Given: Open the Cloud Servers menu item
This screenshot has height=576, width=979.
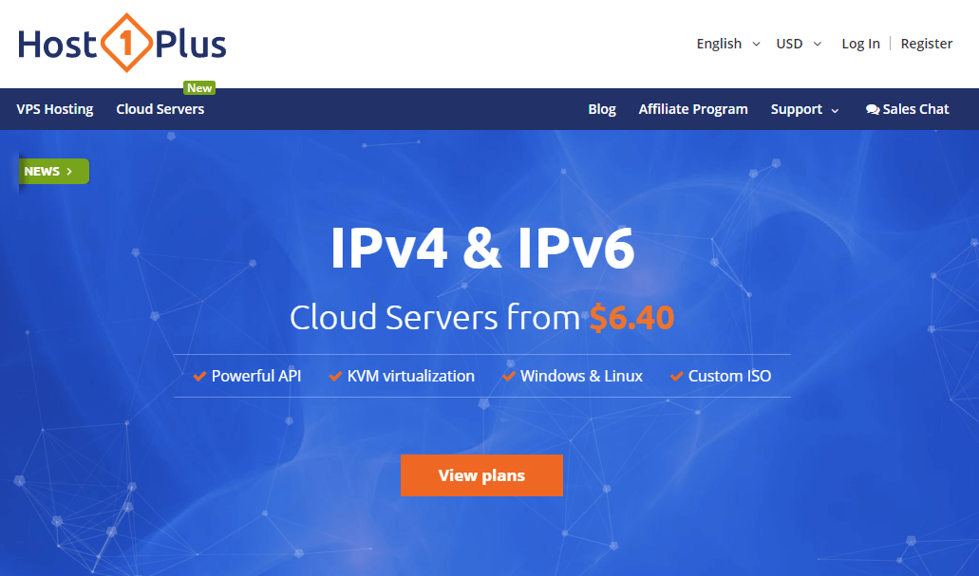Looking at the screenshot, I should click(160, 109).
